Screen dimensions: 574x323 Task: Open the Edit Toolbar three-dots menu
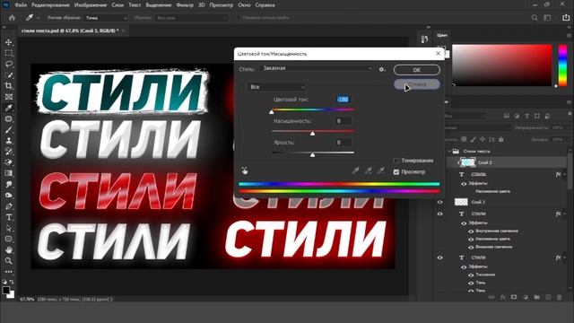(8, 272)
